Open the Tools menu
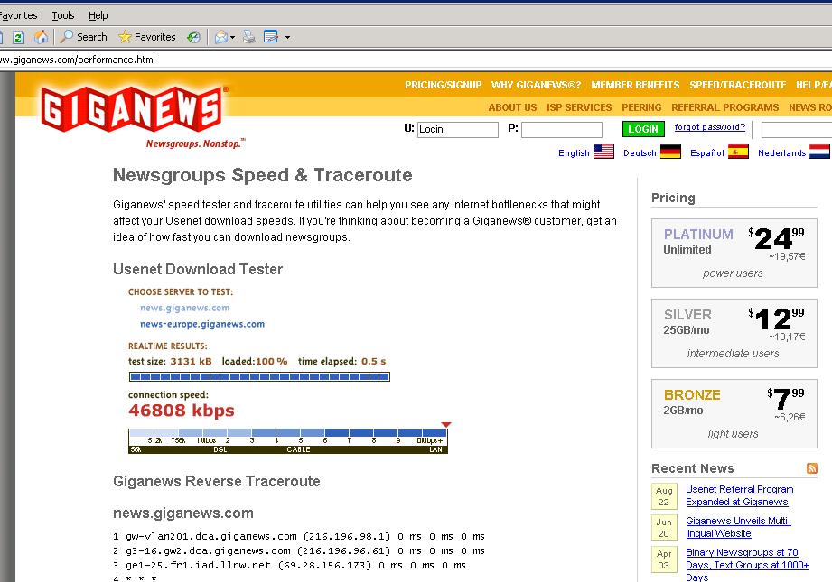The image size is (832, 582). coord(63,15)
